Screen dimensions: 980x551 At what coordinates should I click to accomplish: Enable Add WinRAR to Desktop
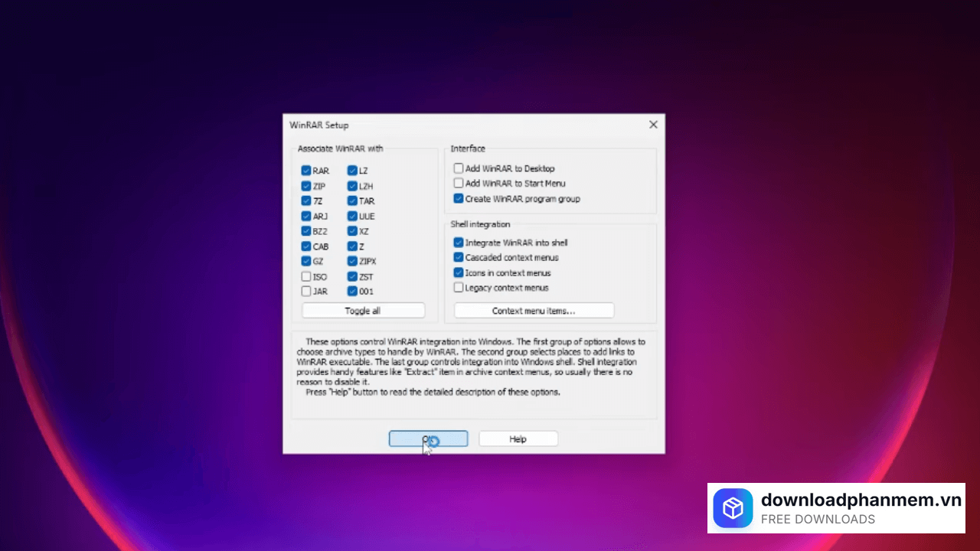(x=459, y=168)
